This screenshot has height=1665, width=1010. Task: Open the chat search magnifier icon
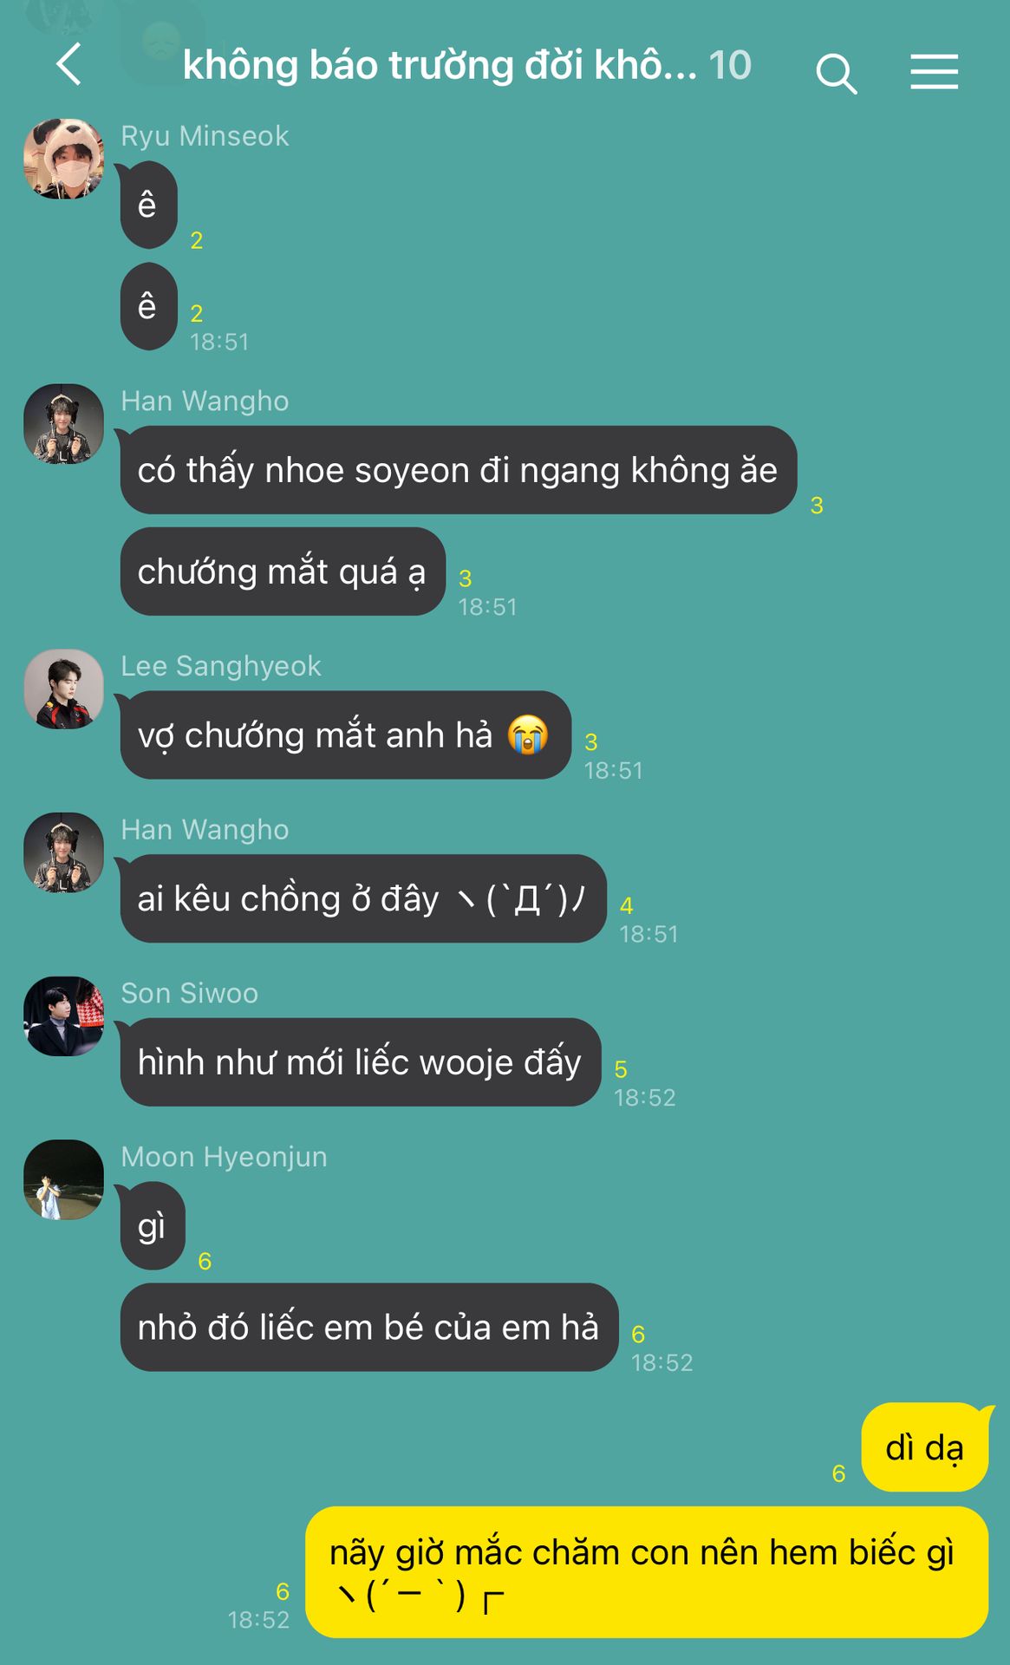click(x=836, y=73)
